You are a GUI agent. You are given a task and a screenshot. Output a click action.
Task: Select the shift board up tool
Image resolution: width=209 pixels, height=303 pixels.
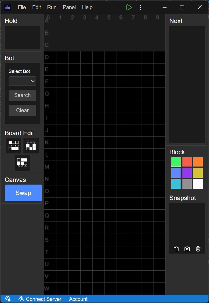tap(22, 163)
